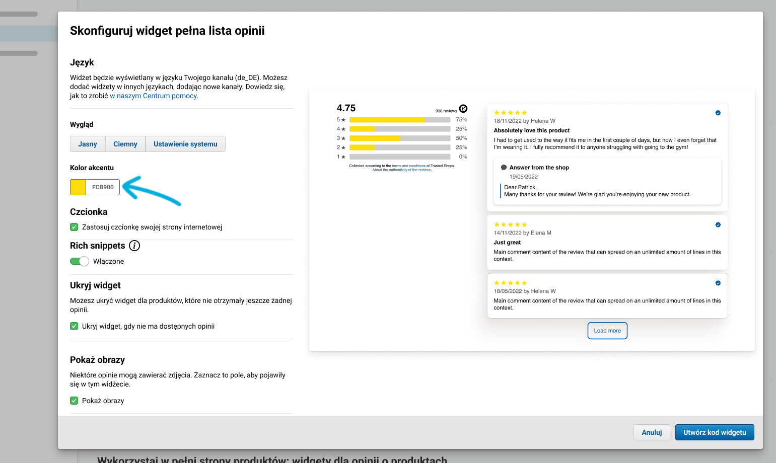
Task: Toggle the Rich snippets Włączone switch
Action: point(80,261)
